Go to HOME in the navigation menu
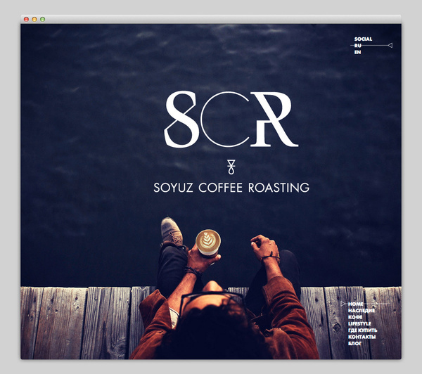 [355, 304]
